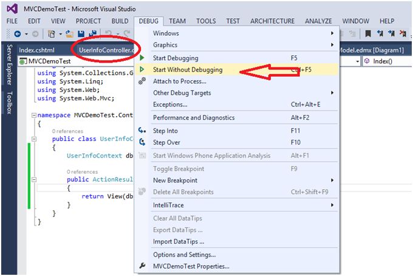Open the PROJECT menu
The height and width of the screenshot is (276, 413).
[x=88, y=21]
